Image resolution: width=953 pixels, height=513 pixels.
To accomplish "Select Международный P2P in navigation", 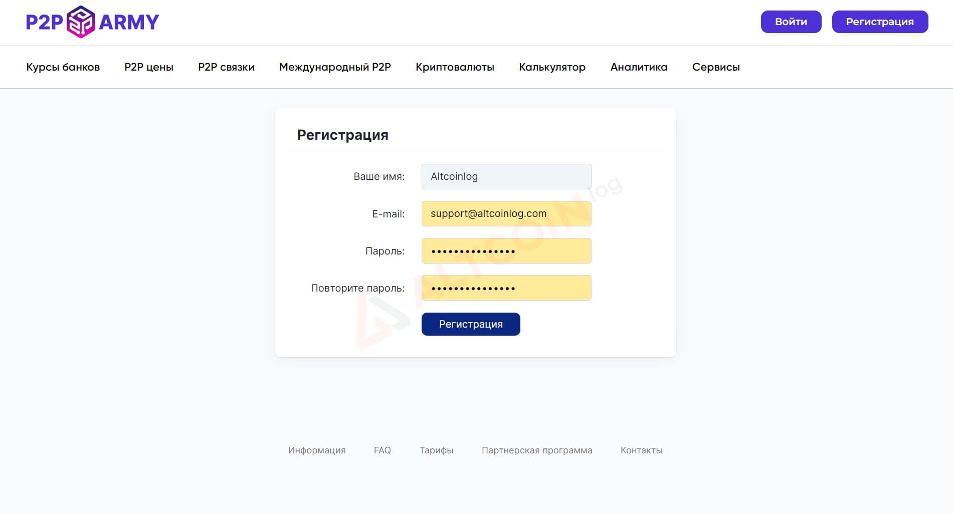I will (335, 67).
